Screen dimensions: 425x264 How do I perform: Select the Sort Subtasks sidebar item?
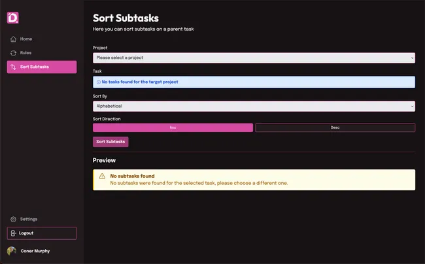(42, 67)
